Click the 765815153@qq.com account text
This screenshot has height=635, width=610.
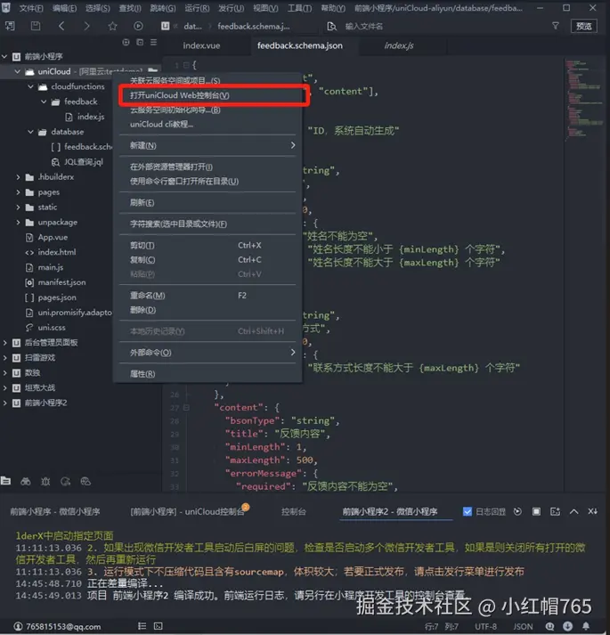[63, 626]
